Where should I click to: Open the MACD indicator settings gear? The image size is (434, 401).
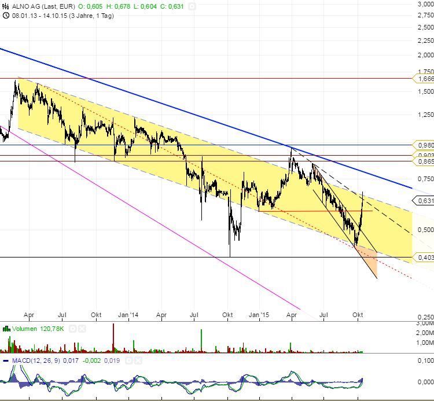point(128,360)
